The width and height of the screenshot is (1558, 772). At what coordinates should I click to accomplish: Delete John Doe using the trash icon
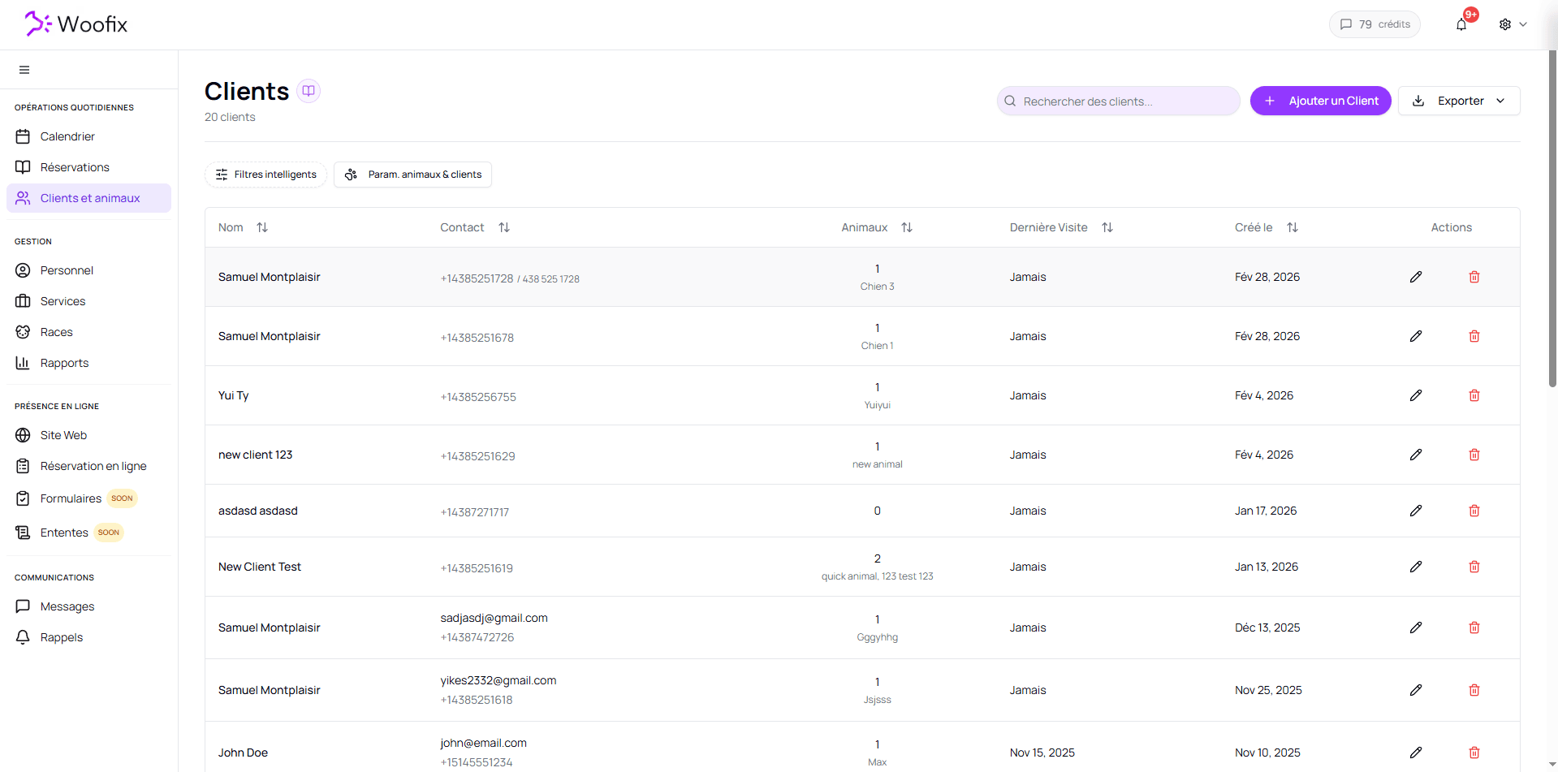pos(1474,753)
